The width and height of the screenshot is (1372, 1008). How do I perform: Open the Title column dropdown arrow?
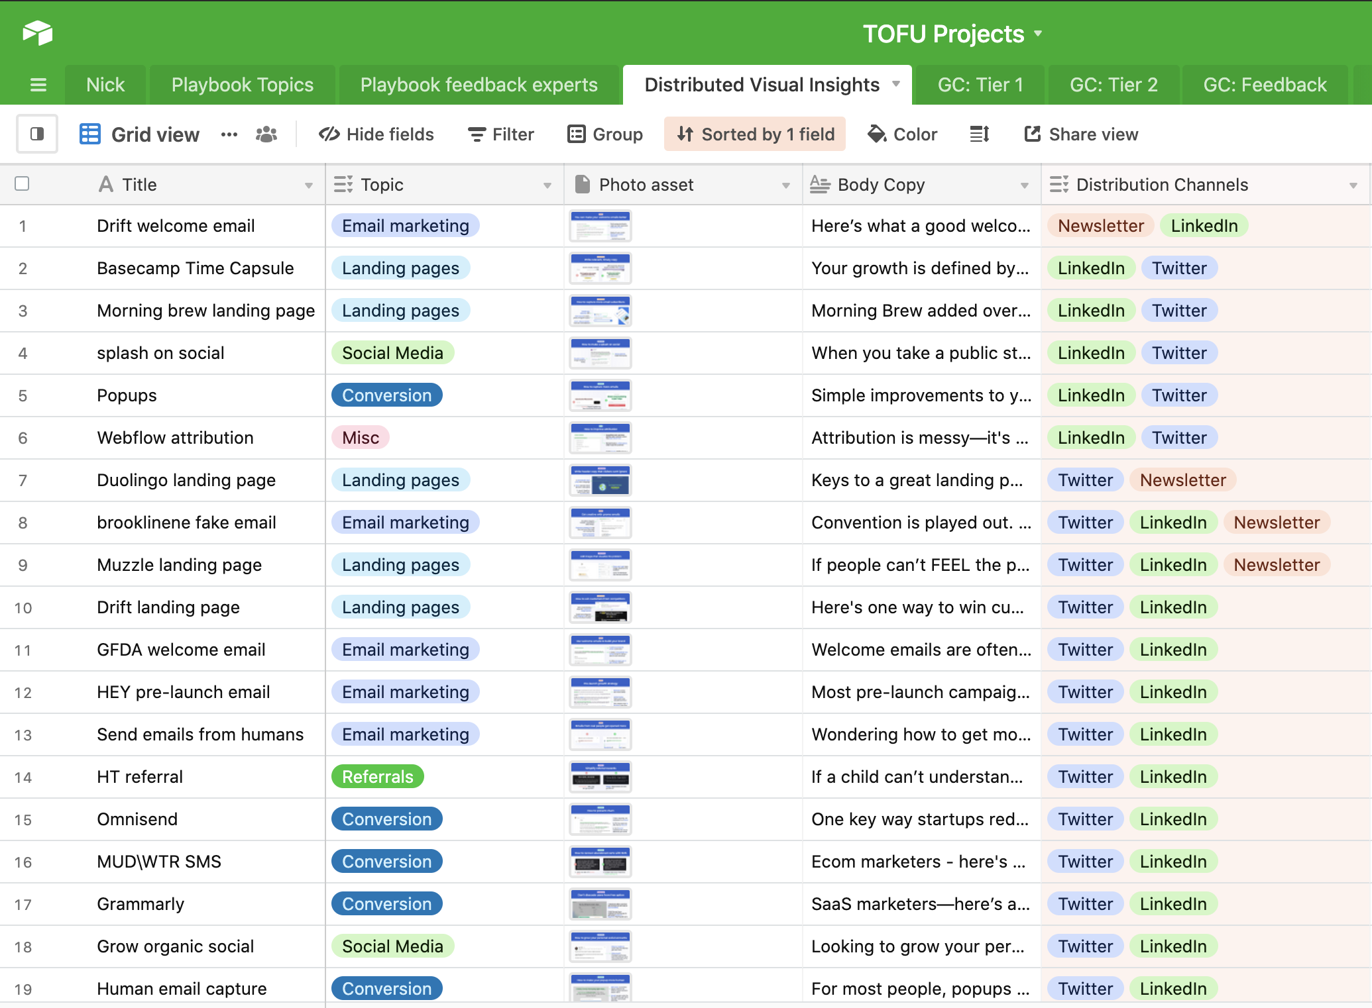coord(308,185)
